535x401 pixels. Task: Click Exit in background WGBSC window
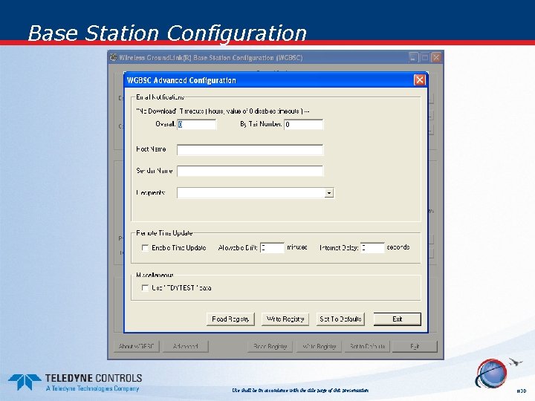point(415,347)
